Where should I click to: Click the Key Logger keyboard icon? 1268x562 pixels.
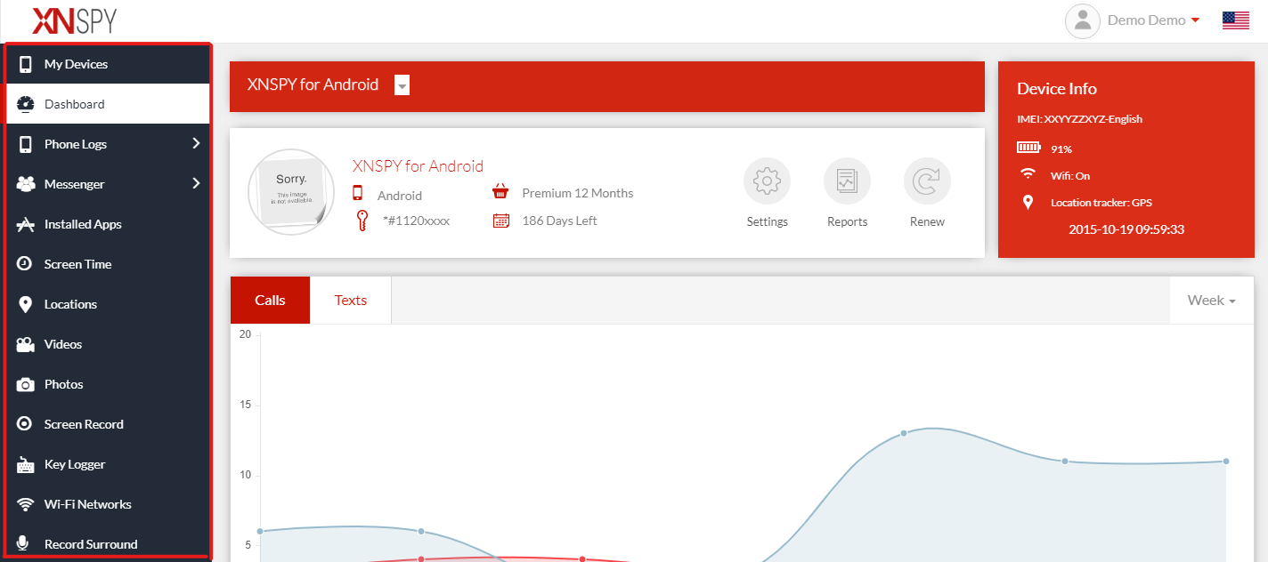click(26, 464)
